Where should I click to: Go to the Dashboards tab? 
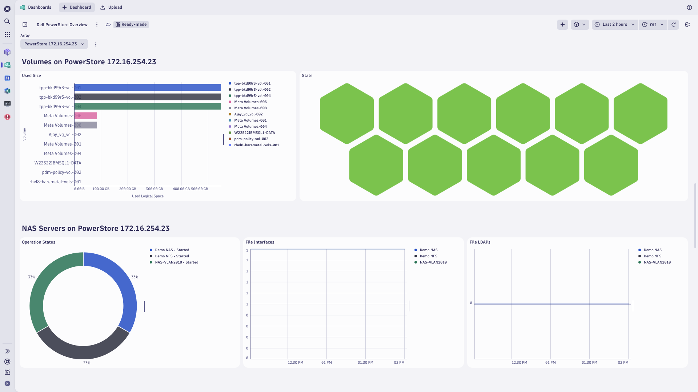click(x=36, y=7)
